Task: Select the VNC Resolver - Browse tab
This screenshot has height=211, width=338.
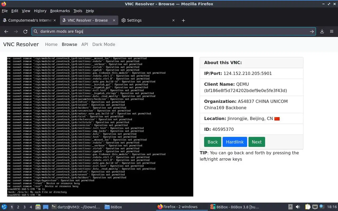Action: point(89,20)
